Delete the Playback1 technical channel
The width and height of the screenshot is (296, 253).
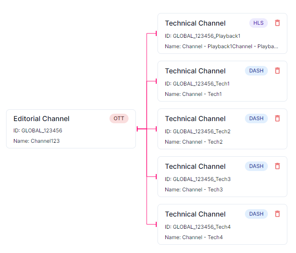[277, 23]
